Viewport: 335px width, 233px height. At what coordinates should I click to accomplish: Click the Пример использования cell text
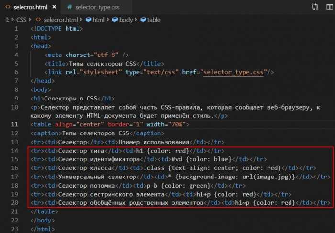point(154,142)
